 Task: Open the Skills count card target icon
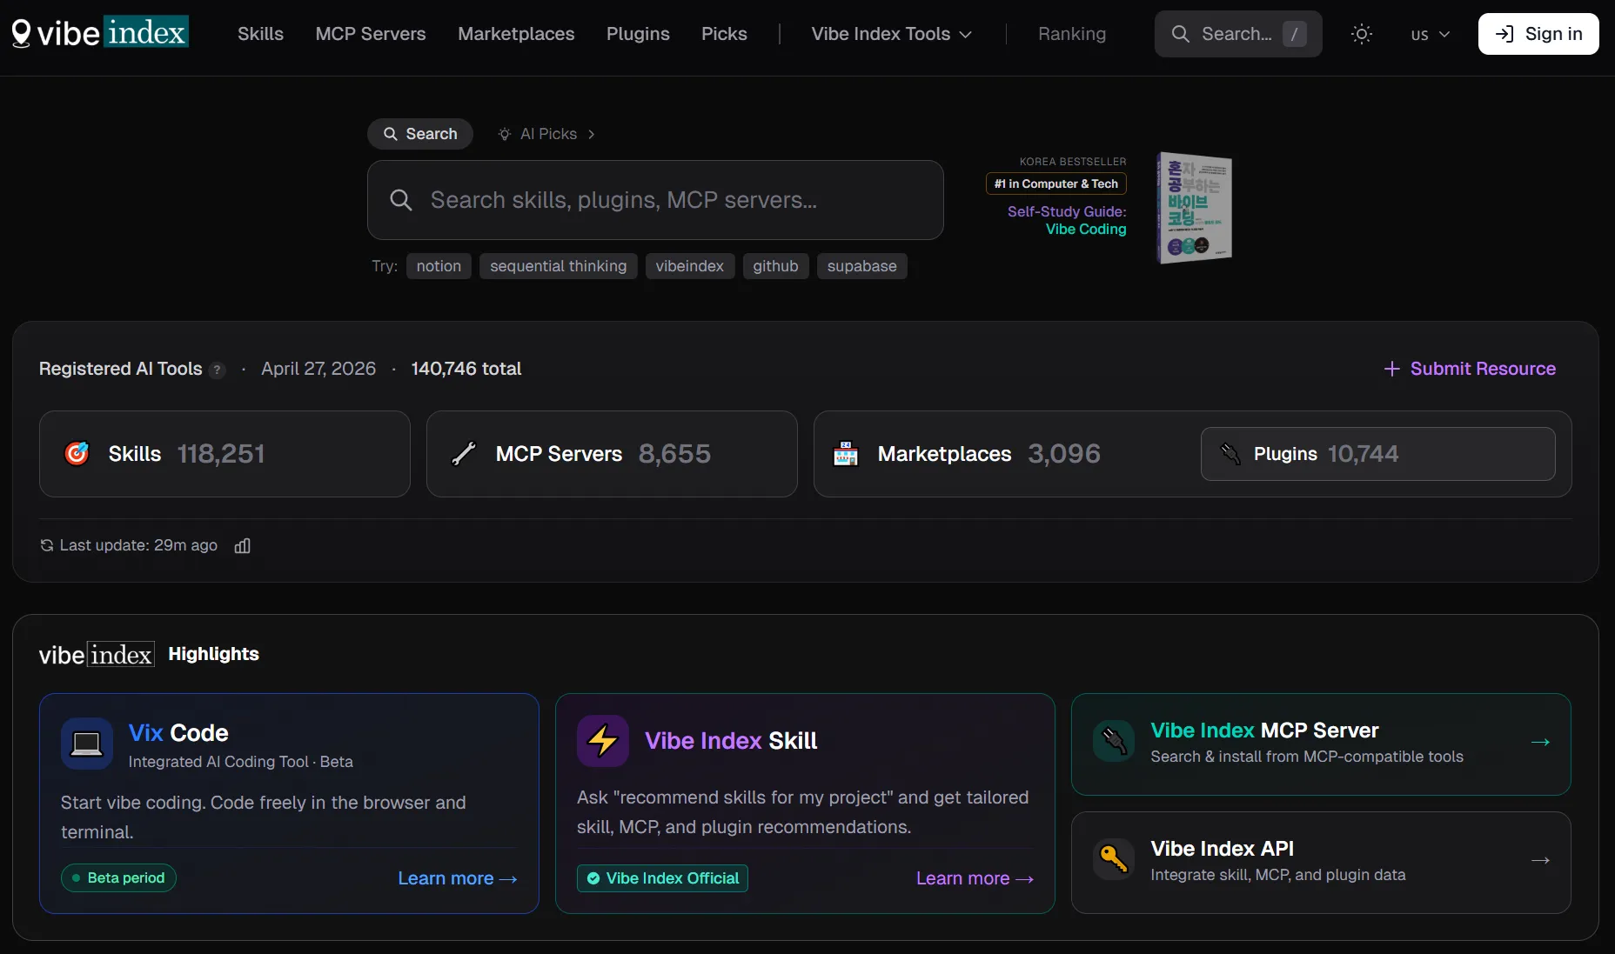tap(77, 453)
